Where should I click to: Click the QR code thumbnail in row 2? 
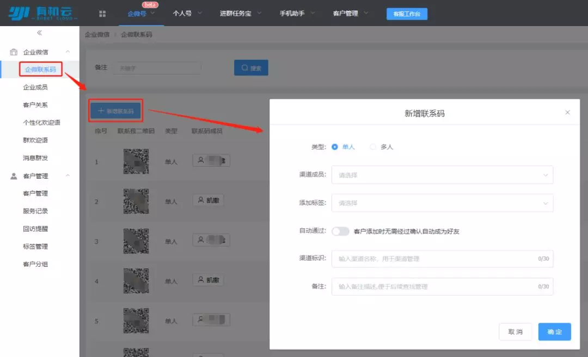click(136, 201)
